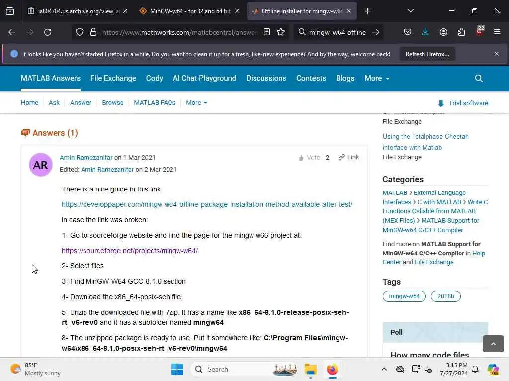Bookmark this page with the star icon

(281, 32)
